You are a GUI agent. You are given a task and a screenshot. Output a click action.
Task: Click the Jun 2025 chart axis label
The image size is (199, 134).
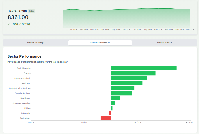tap(126, 30)
